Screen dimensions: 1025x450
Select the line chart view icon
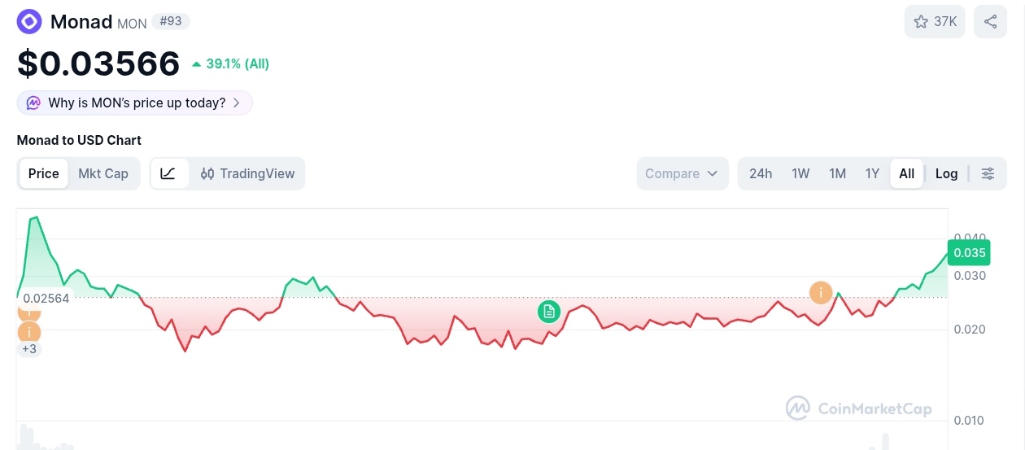tap(168, 173)
